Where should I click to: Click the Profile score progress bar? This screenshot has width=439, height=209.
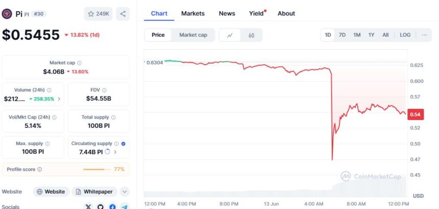point(96,169)
